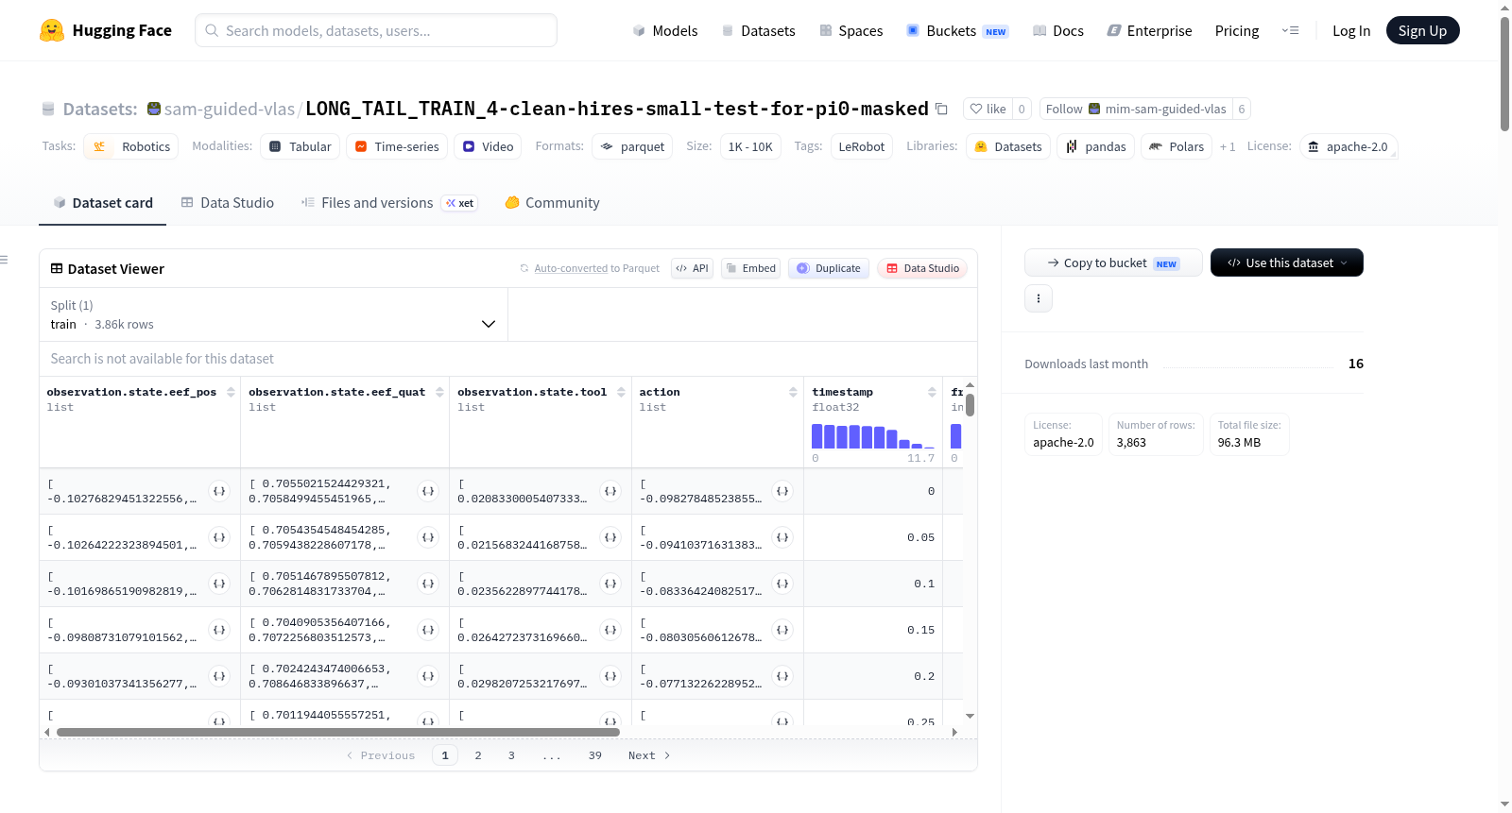Expand JSON of first observation.state.eef_pos cell
1512x813 pixels.
point(219,491)
